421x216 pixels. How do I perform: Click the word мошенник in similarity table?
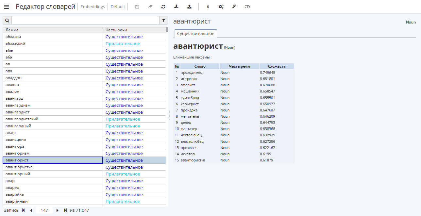click(190, 91)
